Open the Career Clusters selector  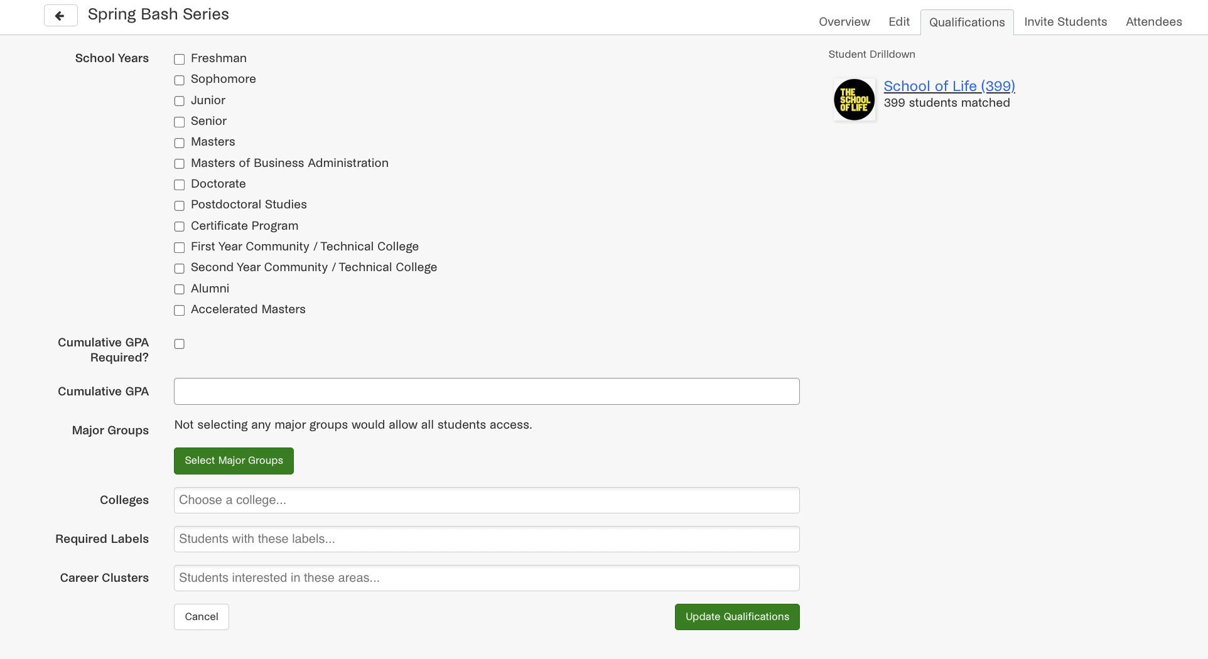[487, 578]
